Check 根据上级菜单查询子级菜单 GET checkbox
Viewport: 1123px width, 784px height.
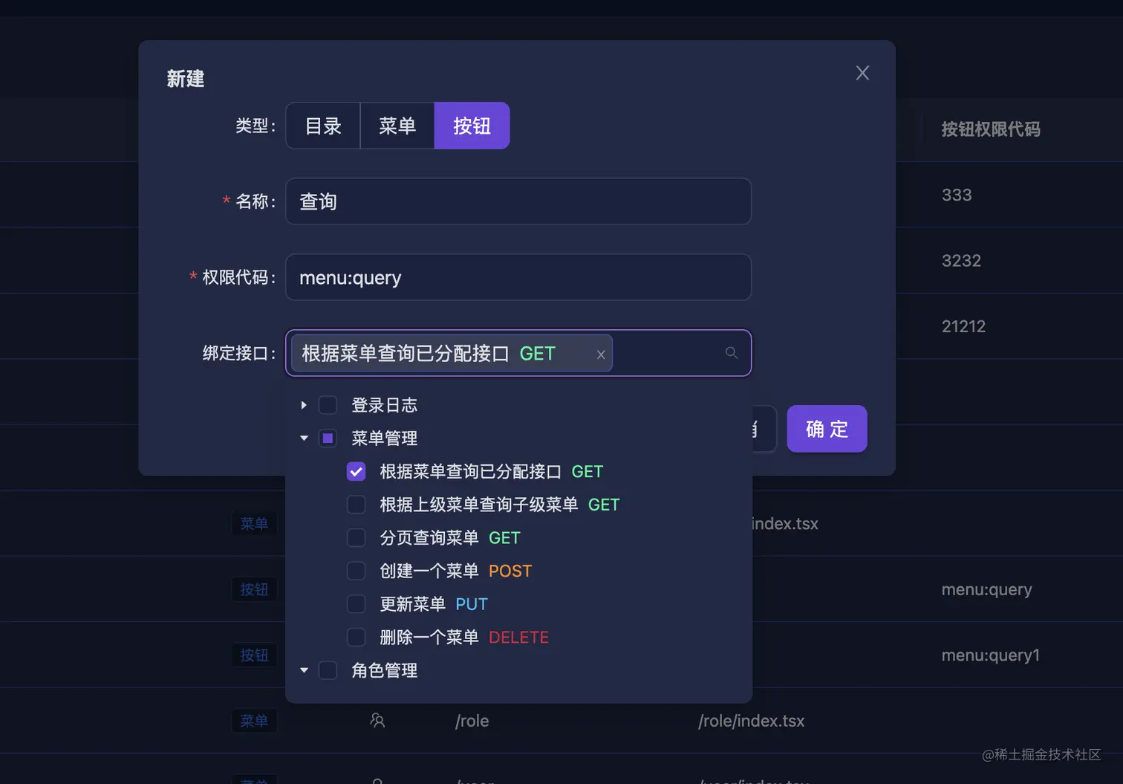(356, 505)
